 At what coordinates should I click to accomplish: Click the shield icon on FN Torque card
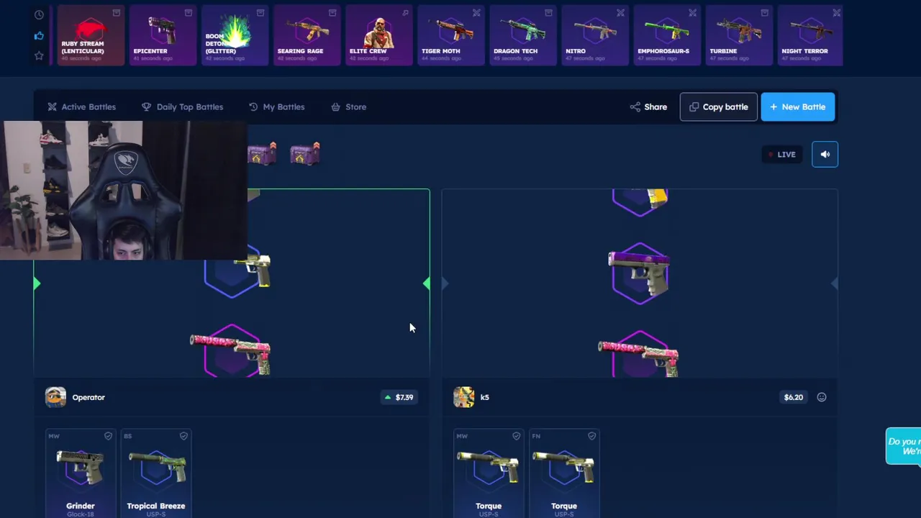591,436
